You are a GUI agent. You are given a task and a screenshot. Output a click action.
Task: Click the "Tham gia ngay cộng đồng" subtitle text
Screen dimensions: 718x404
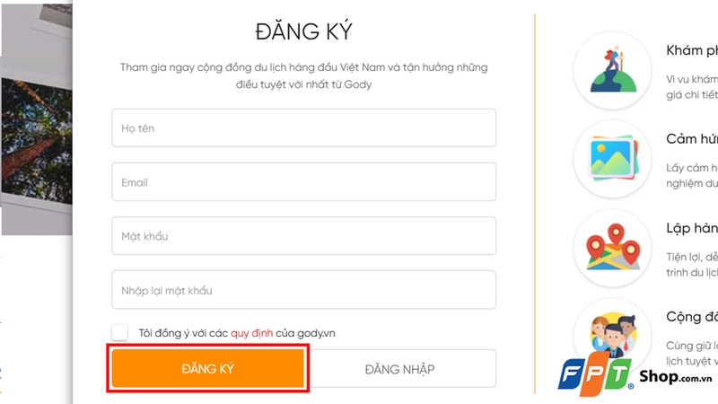303,67
